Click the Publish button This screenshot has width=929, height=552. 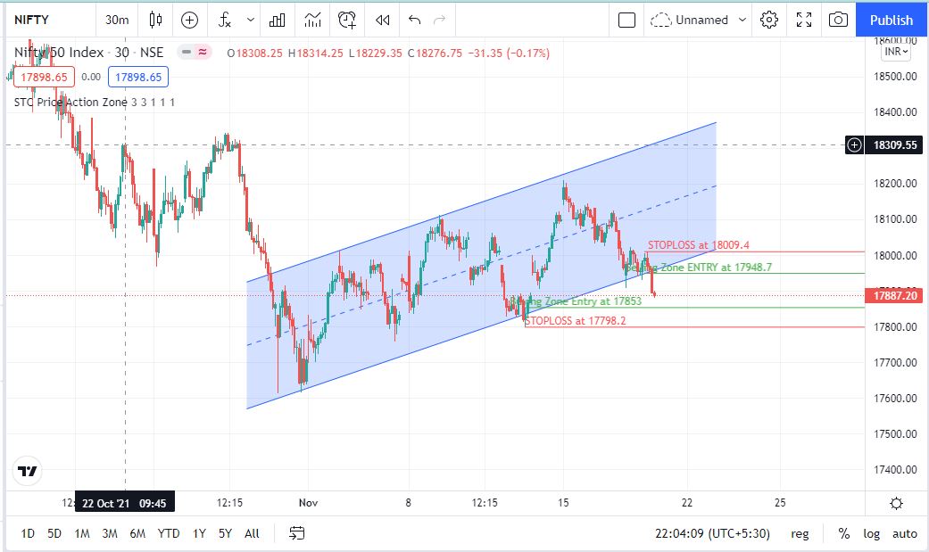(x=891, y=20)
